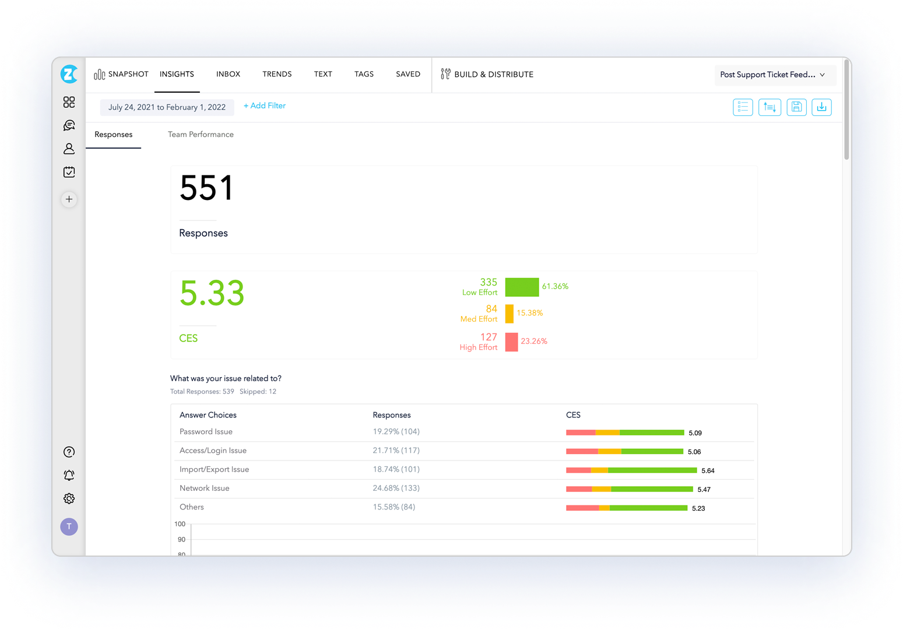Click the circular plus add button
This screenshot has width=903, height=629.
tap(69, 199)
